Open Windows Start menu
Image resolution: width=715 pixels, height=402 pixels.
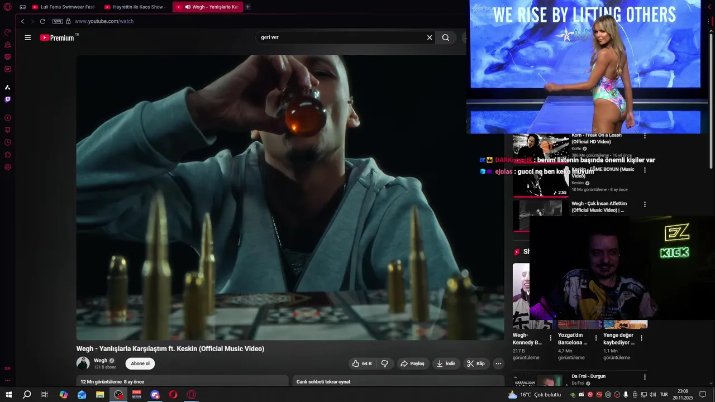8,395
